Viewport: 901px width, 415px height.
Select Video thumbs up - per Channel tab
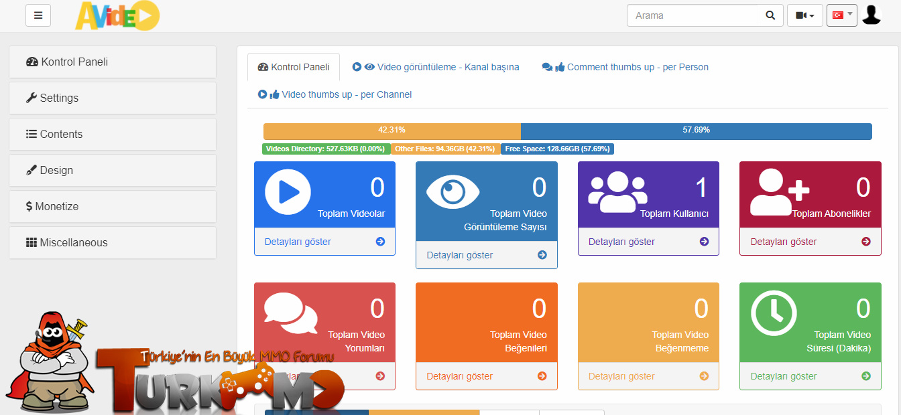tap(335, 94)
